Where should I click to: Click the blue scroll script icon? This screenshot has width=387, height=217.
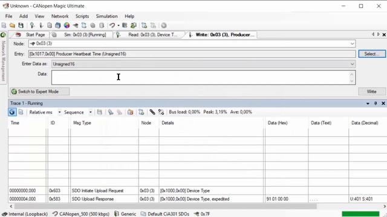click(x=84, y=25)
